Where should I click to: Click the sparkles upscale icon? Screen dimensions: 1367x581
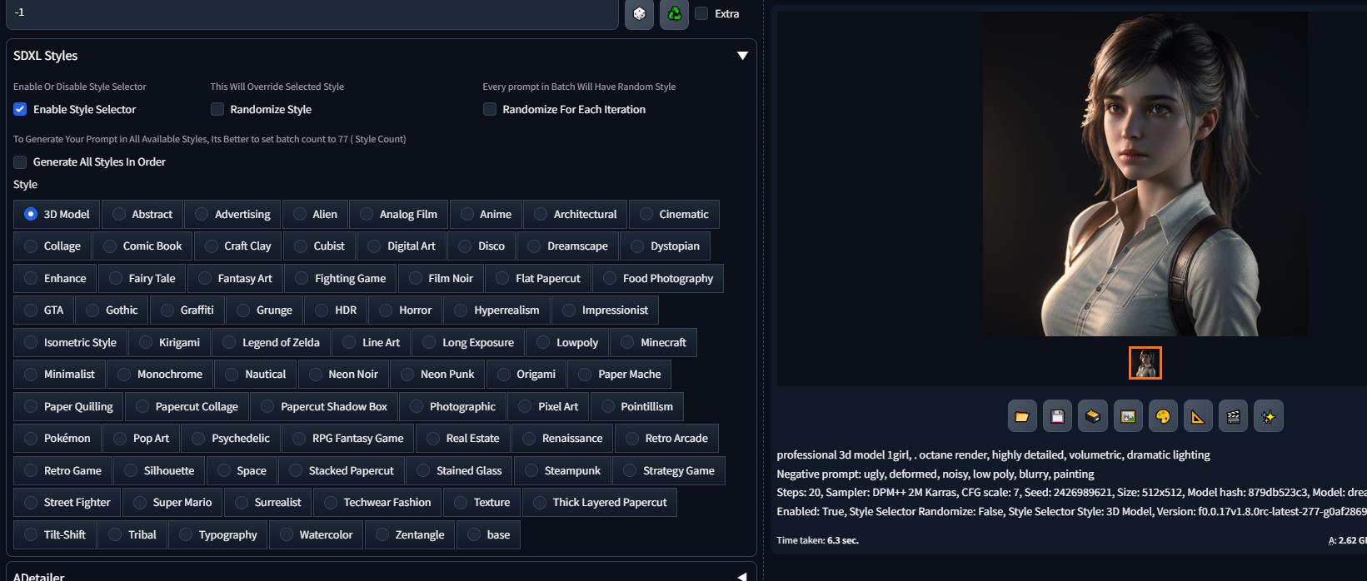point(1269,416)
